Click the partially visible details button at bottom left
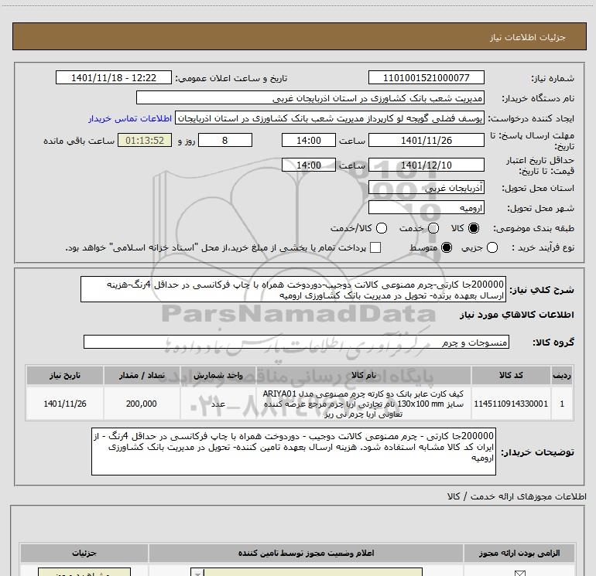This screenshot has width=596, height=576. coord(84,572)
